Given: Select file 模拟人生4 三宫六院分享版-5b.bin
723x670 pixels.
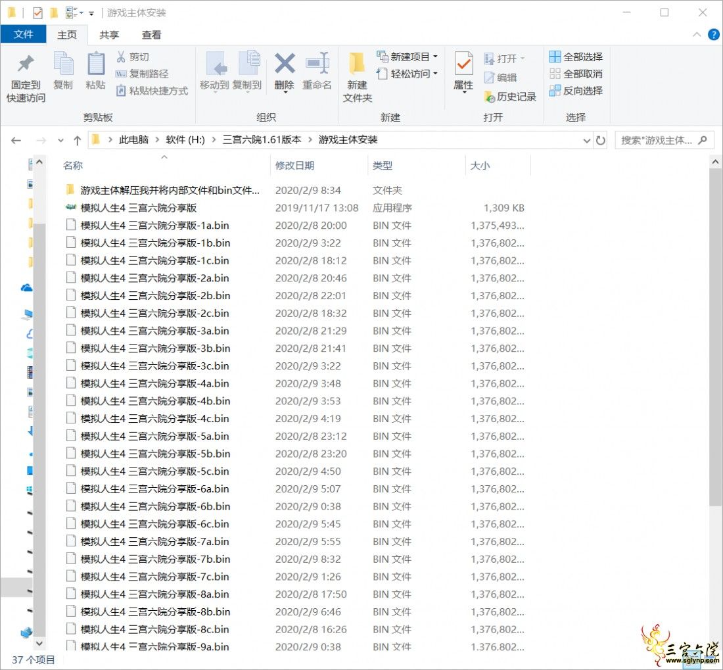Looking at the screenshot, I should [155, 454].
